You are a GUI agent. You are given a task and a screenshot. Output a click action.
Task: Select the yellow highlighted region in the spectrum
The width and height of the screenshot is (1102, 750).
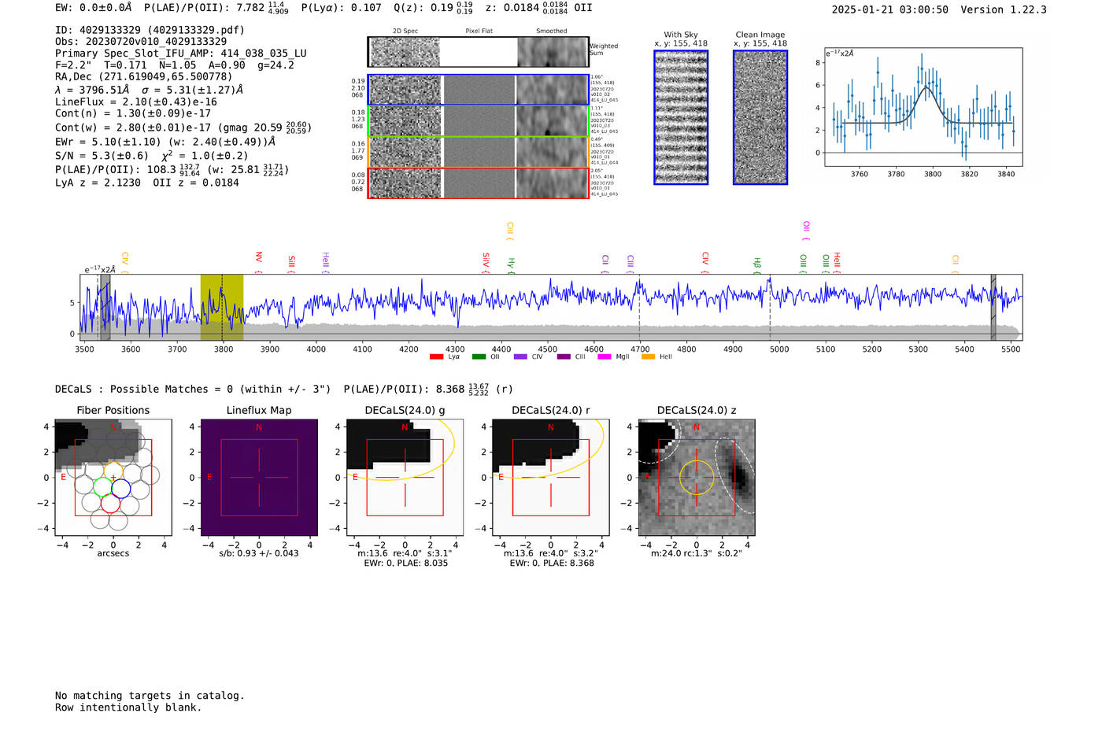pos(222,307)
